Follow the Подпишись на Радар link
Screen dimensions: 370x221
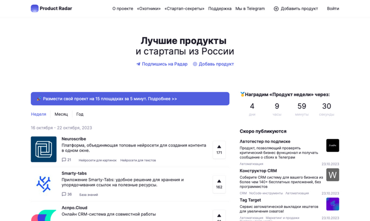click(164, 64)
